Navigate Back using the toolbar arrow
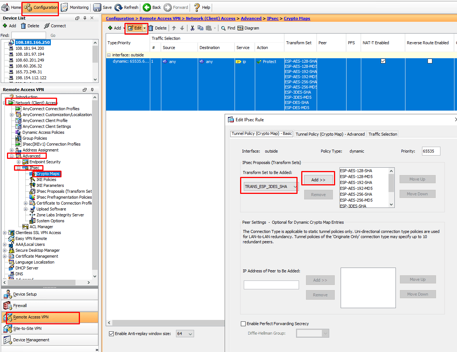457x352 pixels. 151,7
